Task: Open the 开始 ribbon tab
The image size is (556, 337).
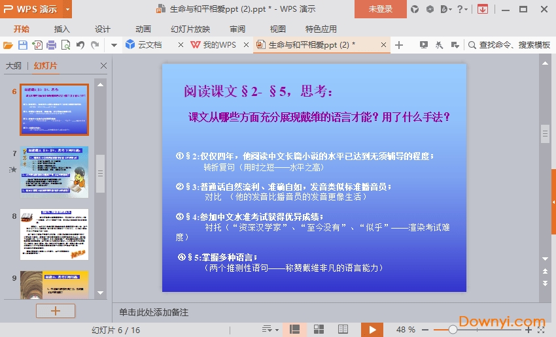Action: [x=22, y=29]
